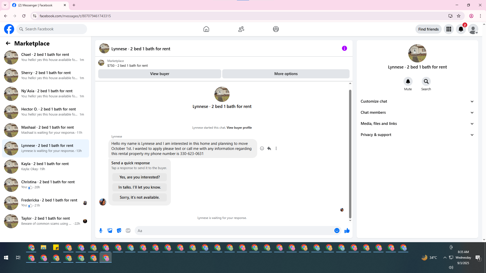Open Chrome's three-dot menu
The image size is (486, 273).
point(480,16)
